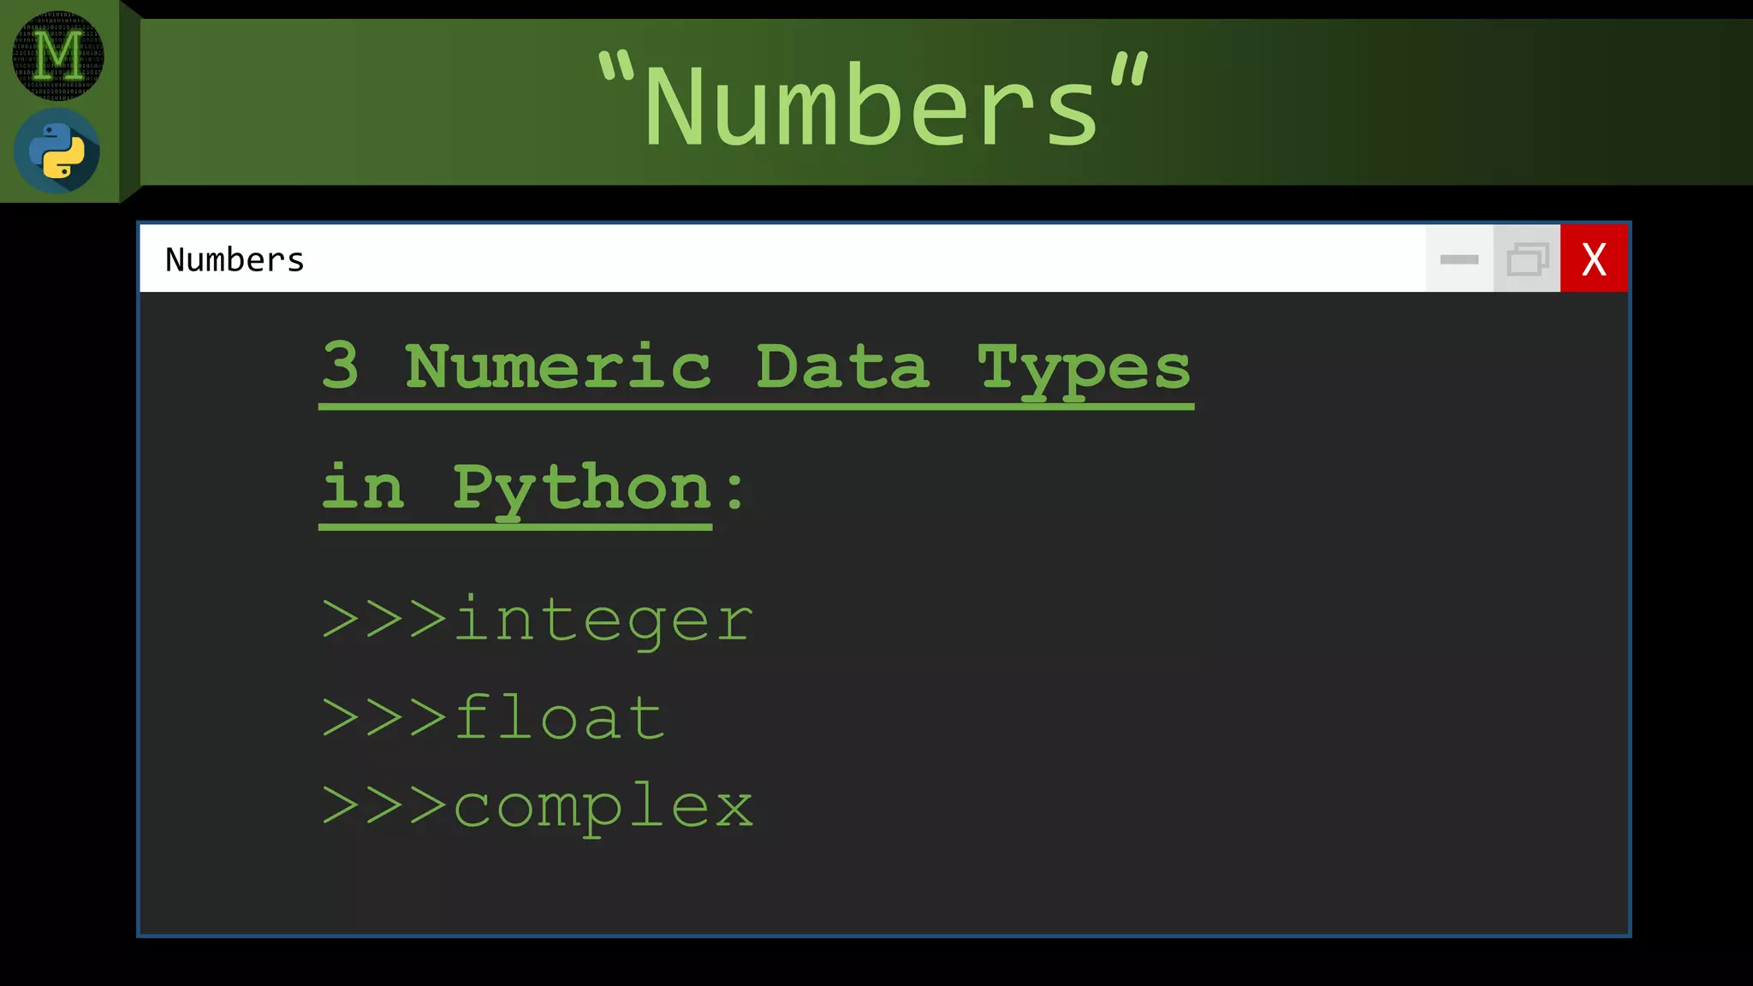Click the >>> prompt before float

(x=384, y=717)
